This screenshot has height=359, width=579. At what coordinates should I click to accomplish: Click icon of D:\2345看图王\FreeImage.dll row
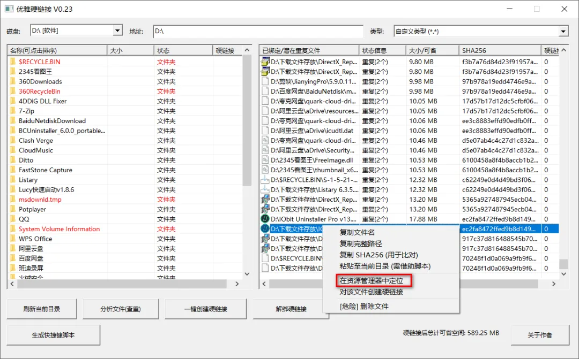tap(265, 160)
